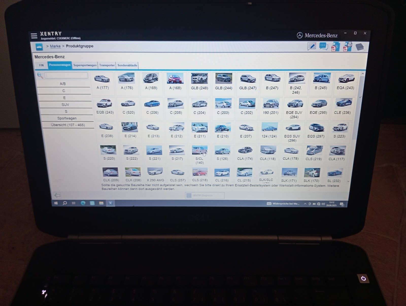Open the XENTRY hamburger menu

click(34, 36)
